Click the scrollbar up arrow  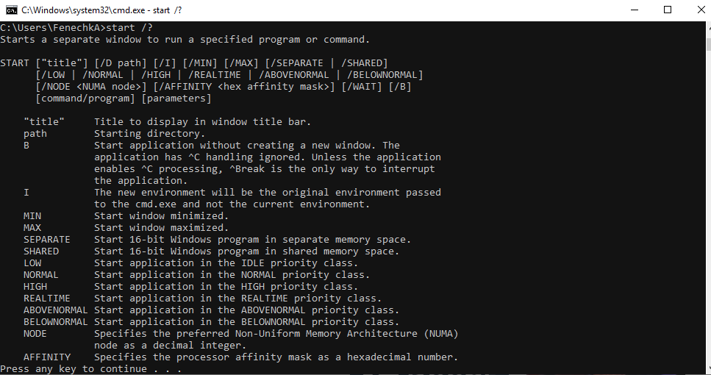coord(708,26)
